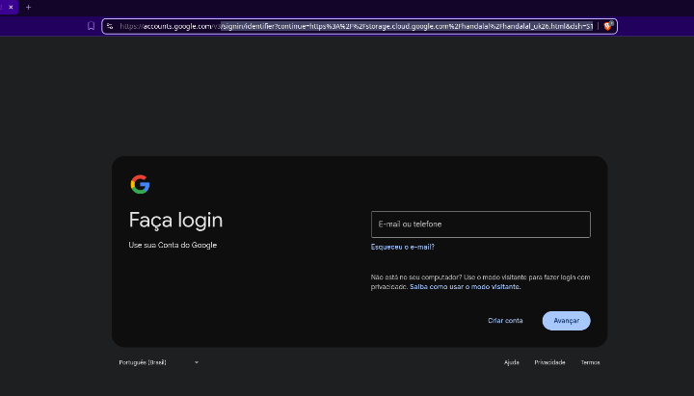694x396 pixels.
Task: Click the Faça login heading
Action: click(175, 220)
